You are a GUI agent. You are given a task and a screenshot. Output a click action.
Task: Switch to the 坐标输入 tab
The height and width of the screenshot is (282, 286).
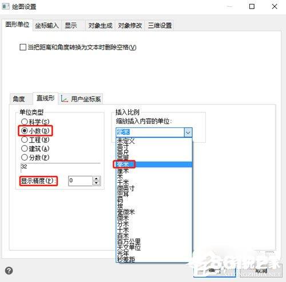(x=47, y=26)
